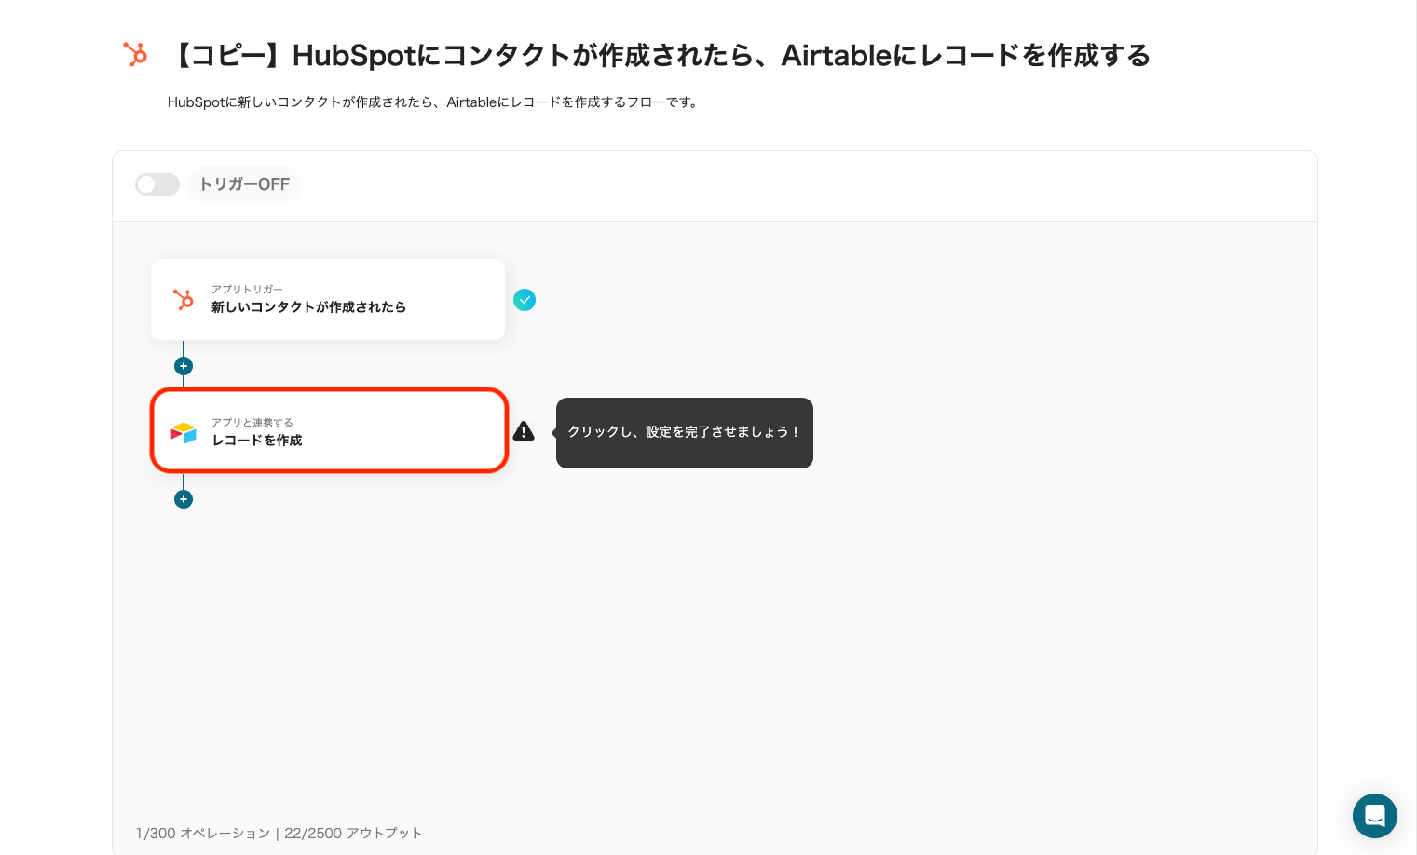
Task: Click the トリガーOFF status label
Action: (x=244, y=184)
